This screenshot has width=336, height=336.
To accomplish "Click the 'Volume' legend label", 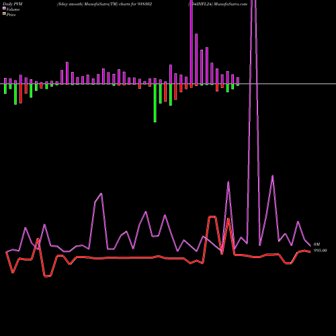I will (13, 9).
